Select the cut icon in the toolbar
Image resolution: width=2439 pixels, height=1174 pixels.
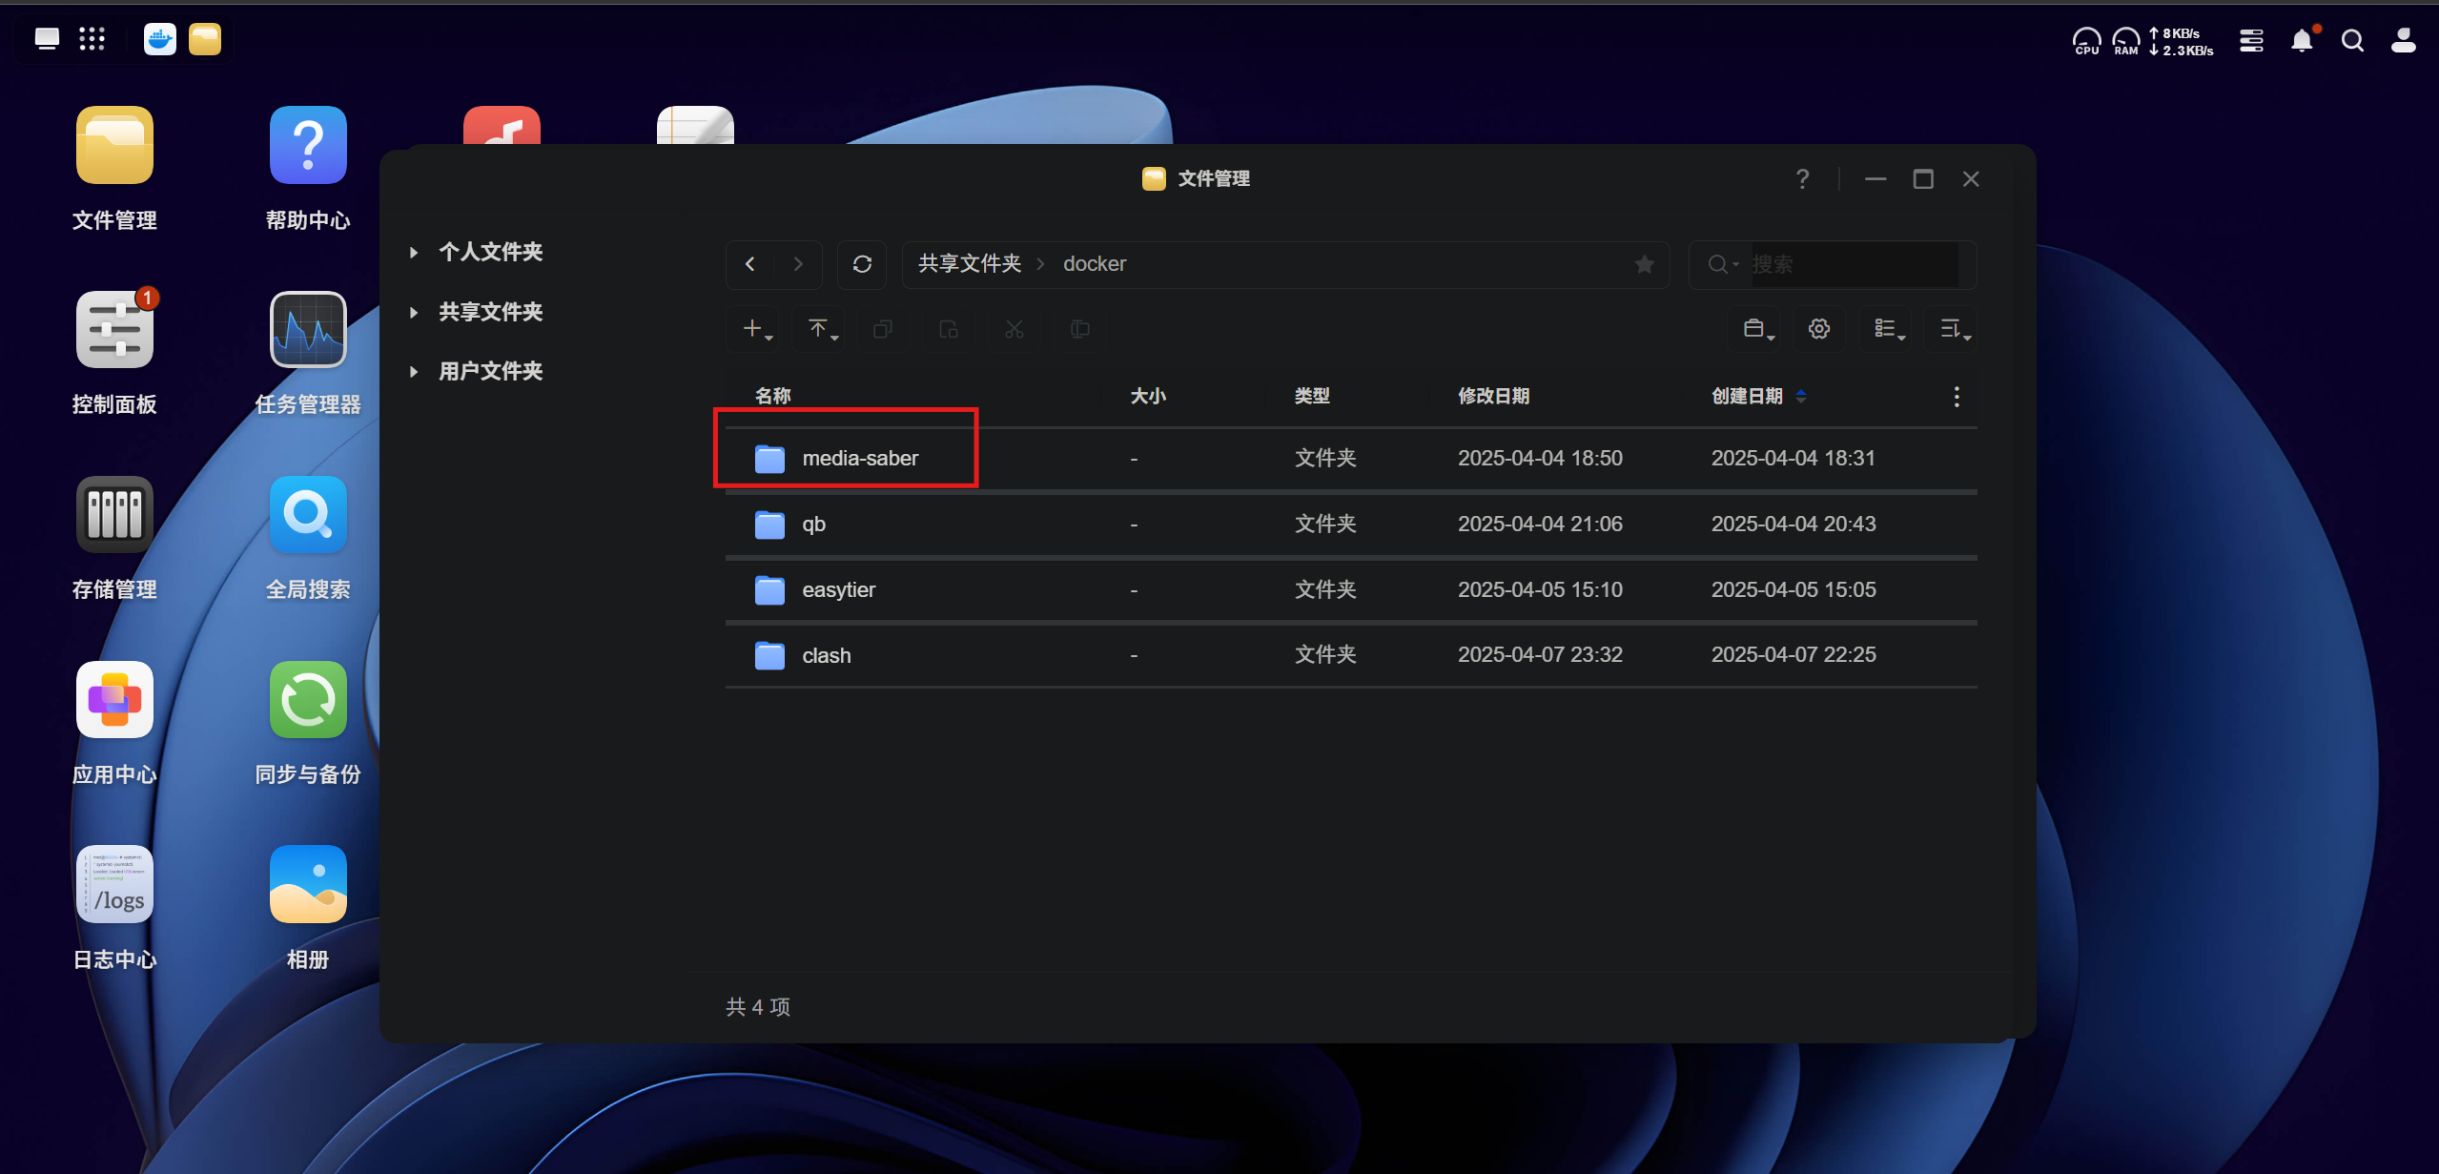click(1014, 329)
